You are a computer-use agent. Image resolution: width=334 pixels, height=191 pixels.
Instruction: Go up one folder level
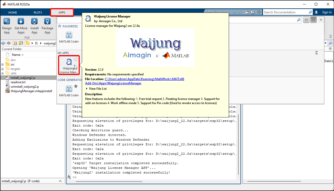[x=15, y=43]
